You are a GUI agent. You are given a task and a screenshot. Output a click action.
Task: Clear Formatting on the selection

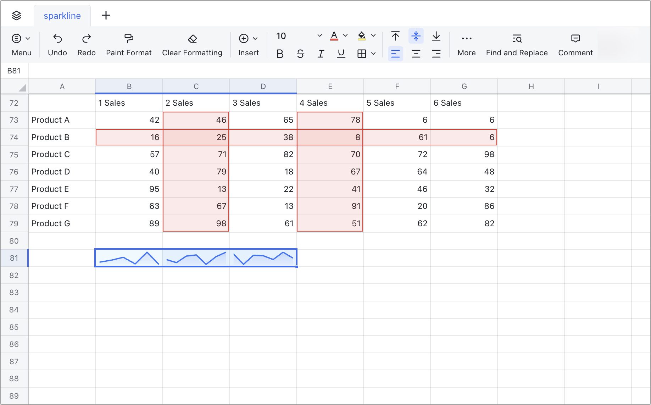pyautogui.click(x=192, y=44)
